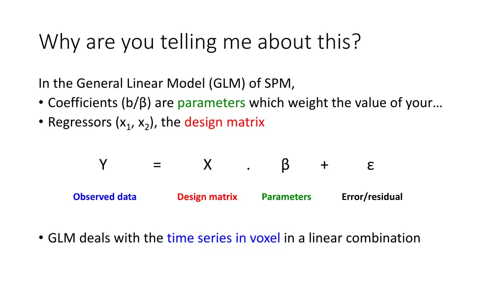
Task: Click the ε symbol in the equation
Action: (x=370, y=166)
